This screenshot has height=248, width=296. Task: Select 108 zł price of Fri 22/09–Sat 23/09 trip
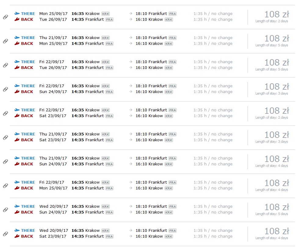click(x=277, y=111)
